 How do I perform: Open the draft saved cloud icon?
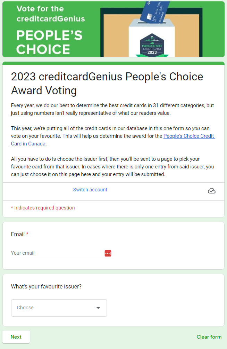pos(212,191)
